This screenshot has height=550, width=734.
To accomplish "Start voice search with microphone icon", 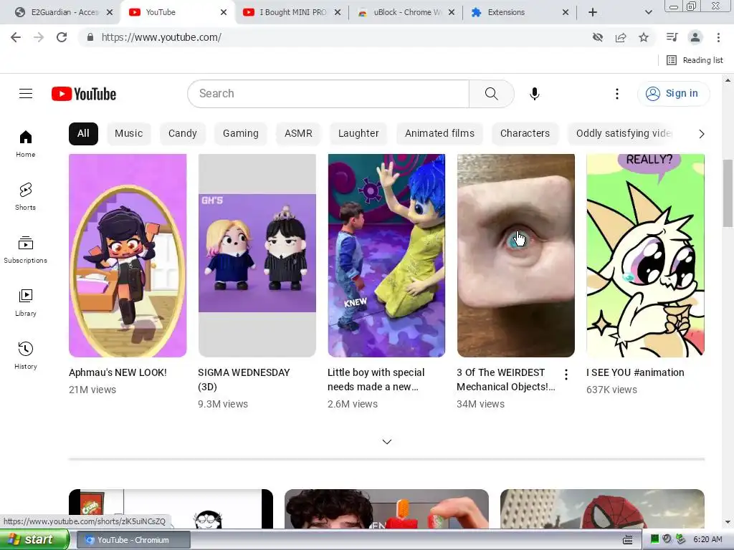I will click(534, 94).
